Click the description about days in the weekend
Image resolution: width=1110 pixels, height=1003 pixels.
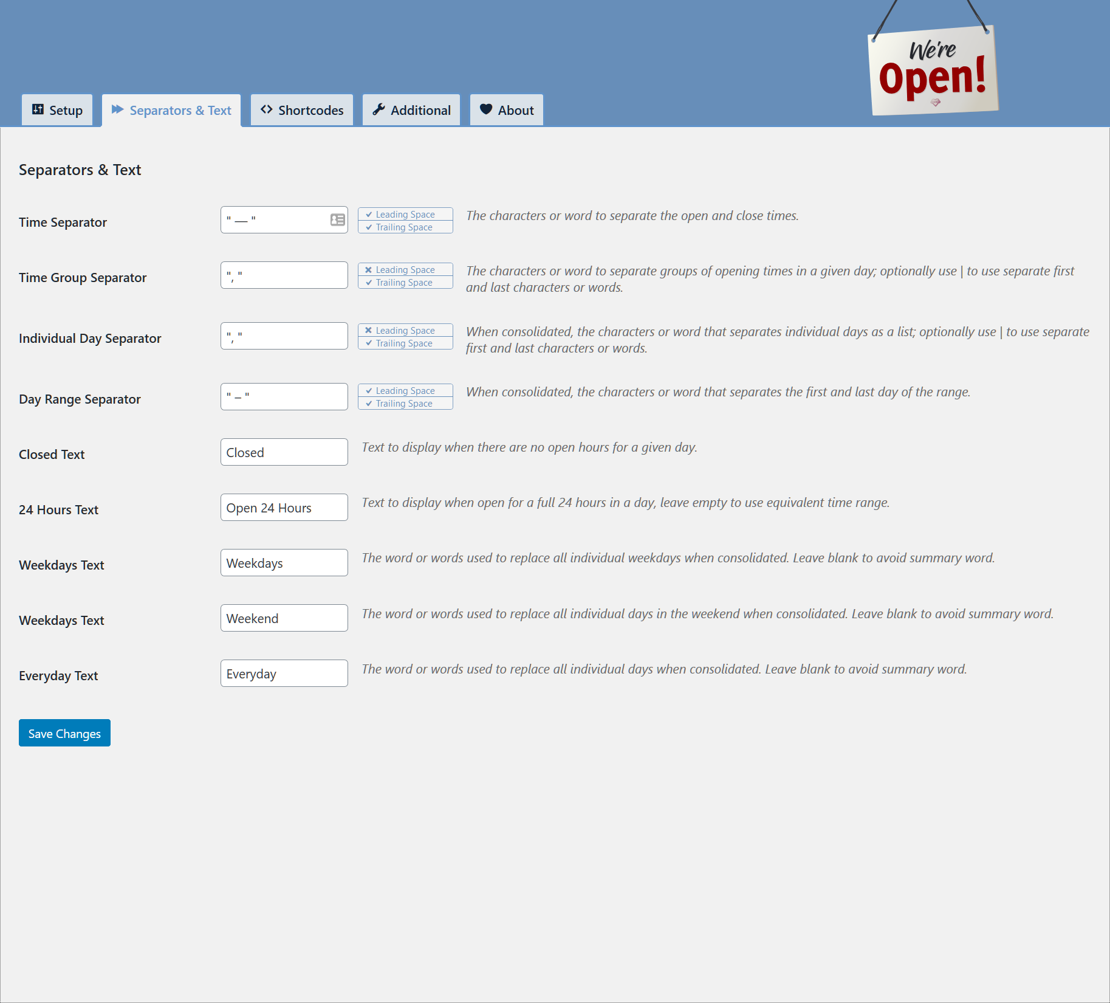click(x=708, y=614)
